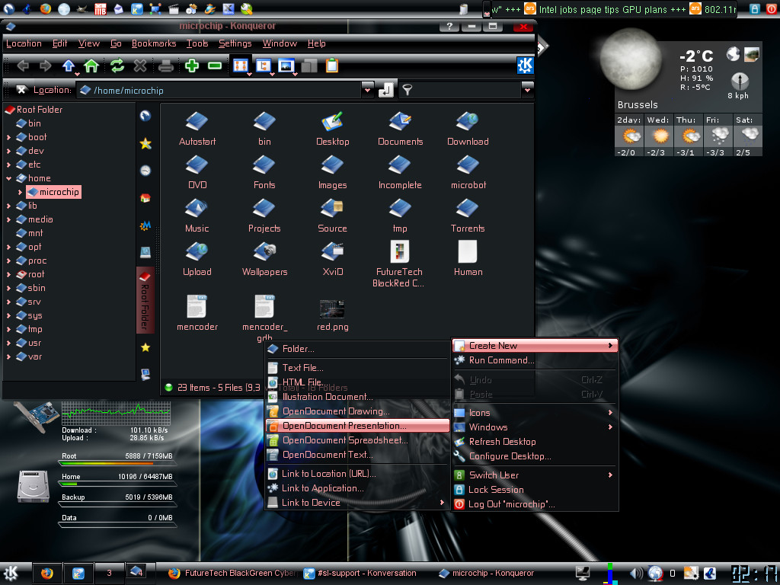This screenshot has height=585, width=780.
Task: Open the Bookmarks menu
Action: click(154, 43)
